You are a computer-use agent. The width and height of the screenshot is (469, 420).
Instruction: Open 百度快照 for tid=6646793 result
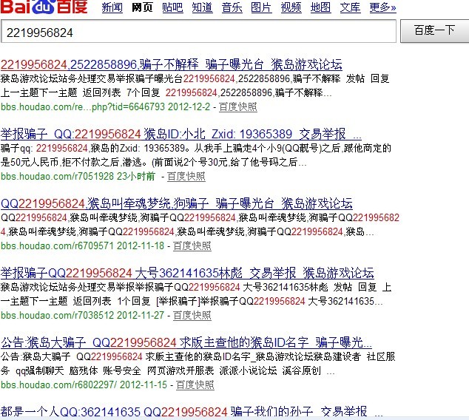pyautogui.click(x=237, y=107)
